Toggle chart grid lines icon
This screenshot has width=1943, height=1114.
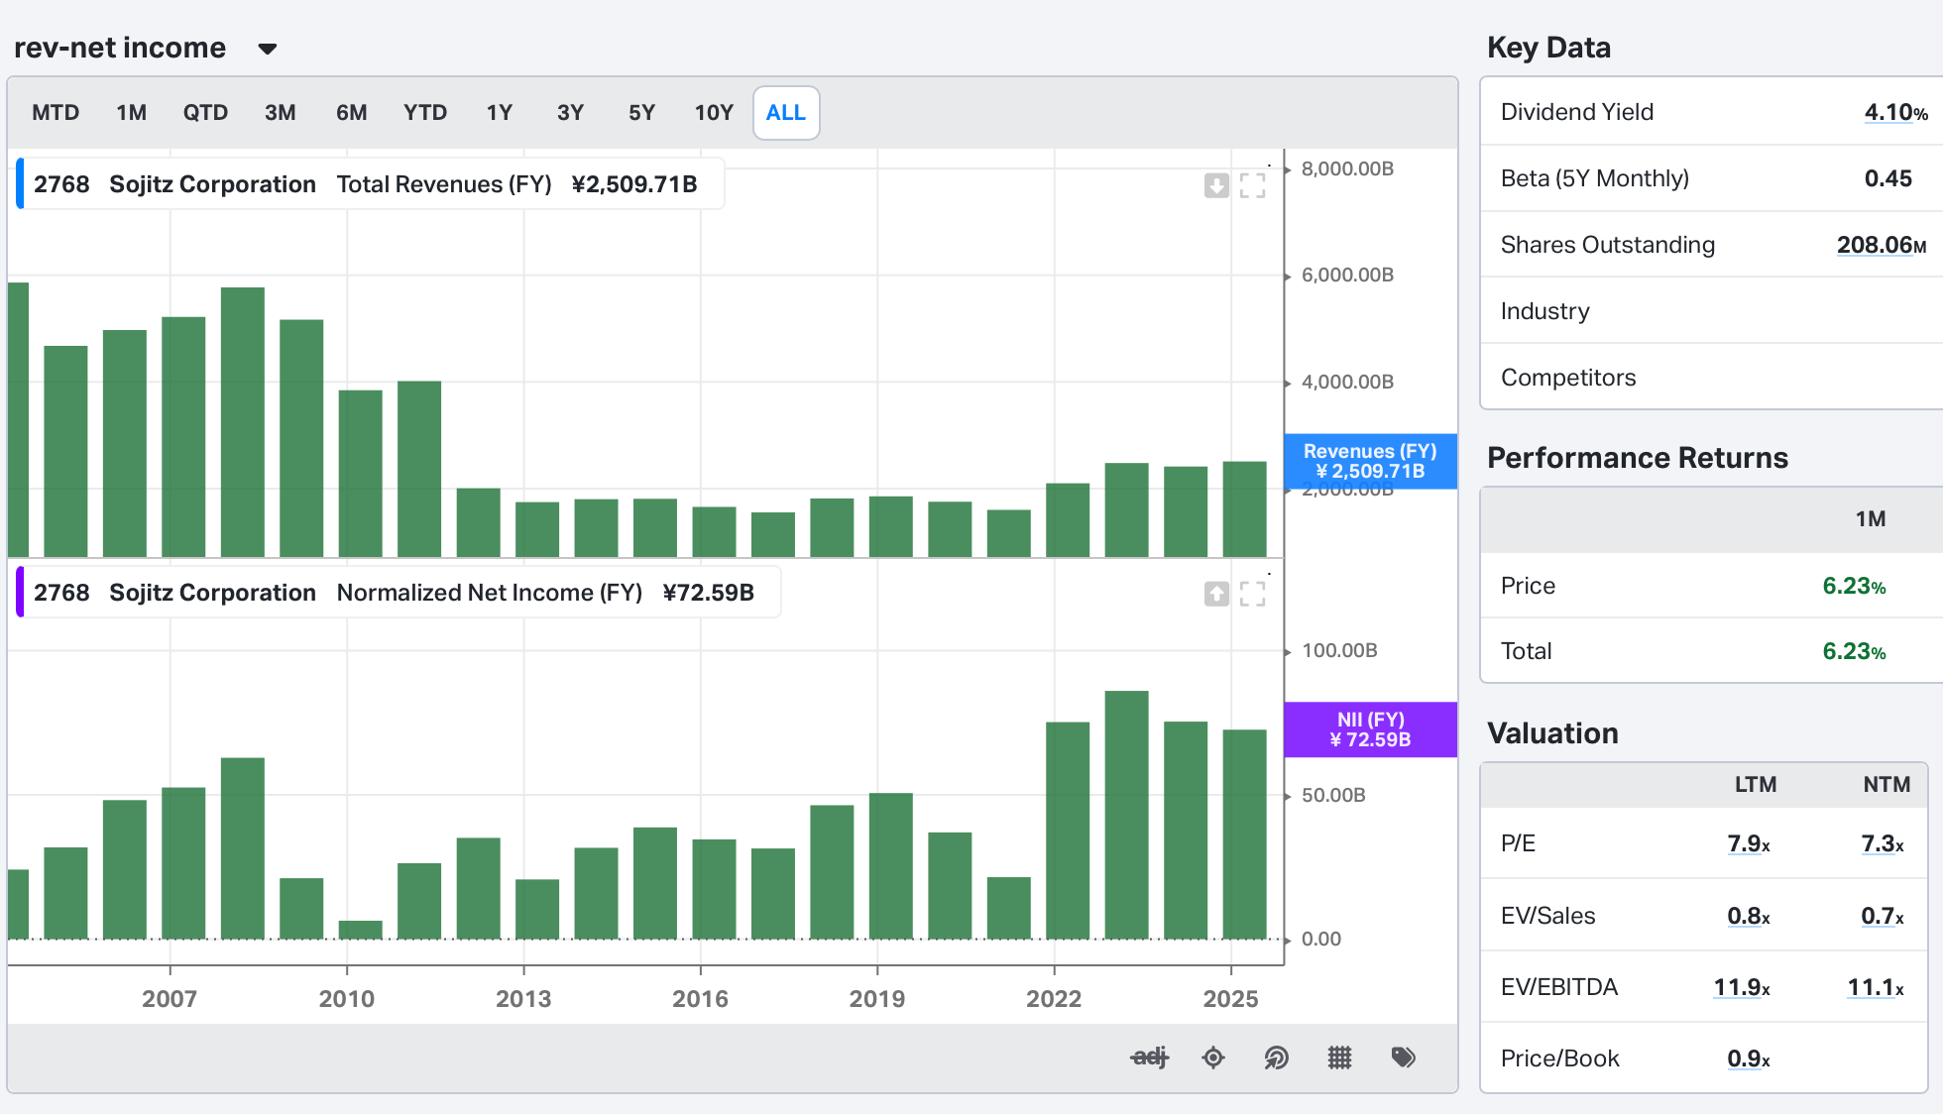coord(1339,1058)
